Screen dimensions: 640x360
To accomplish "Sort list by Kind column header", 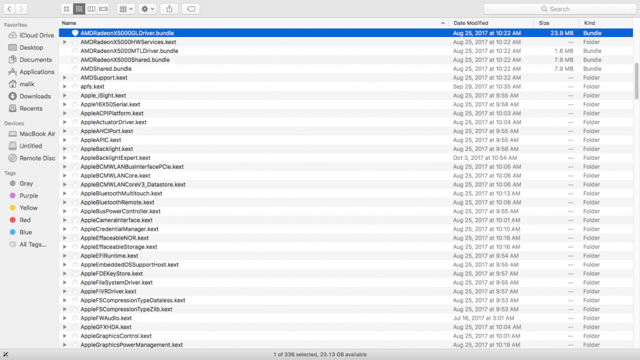I will [x=589, y=23].
